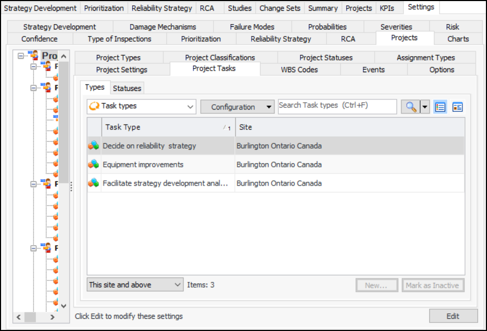The height and width of the screenshot is (331, 487).
Task: Click icon beside Decide on reliability strategy
Action: 94,145
